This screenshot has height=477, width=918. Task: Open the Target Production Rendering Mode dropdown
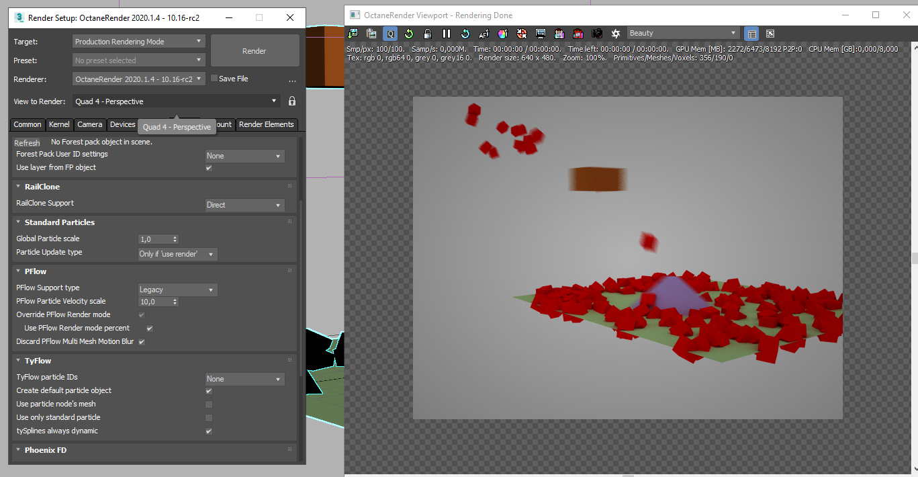click(138, 42)
